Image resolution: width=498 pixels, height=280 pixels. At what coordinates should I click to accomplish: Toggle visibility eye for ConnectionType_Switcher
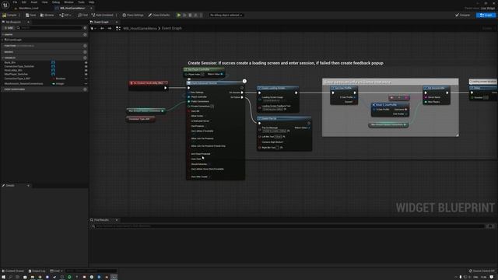coord(86,66)
